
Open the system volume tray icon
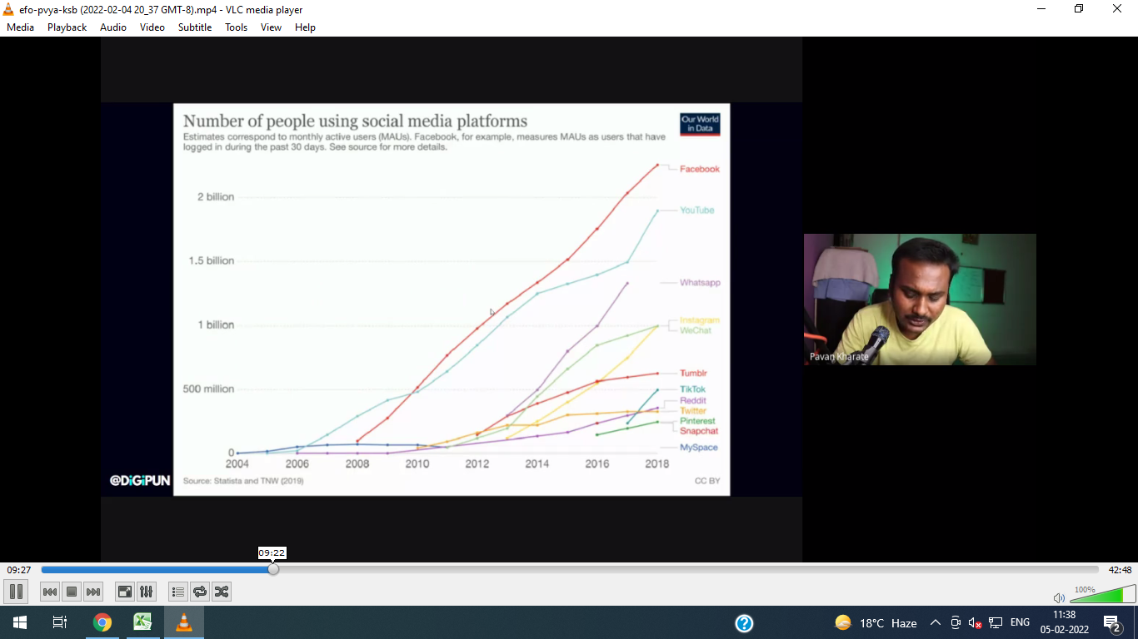(975, 622)
